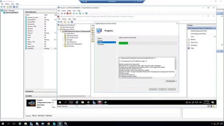Image resolution: width=224 pixels, height=126 pixels.
Task: Open Internet Explorer on the guest taskbar
Action: click(x=77, y=102)
